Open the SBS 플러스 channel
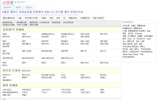Image resolution: width=160 pixels, height=100 pixels. (26, 44)
